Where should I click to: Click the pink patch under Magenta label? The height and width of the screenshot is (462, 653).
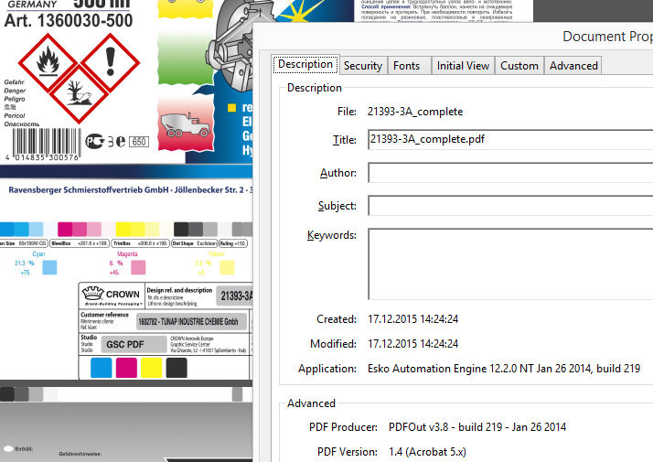tap(138, 267)
